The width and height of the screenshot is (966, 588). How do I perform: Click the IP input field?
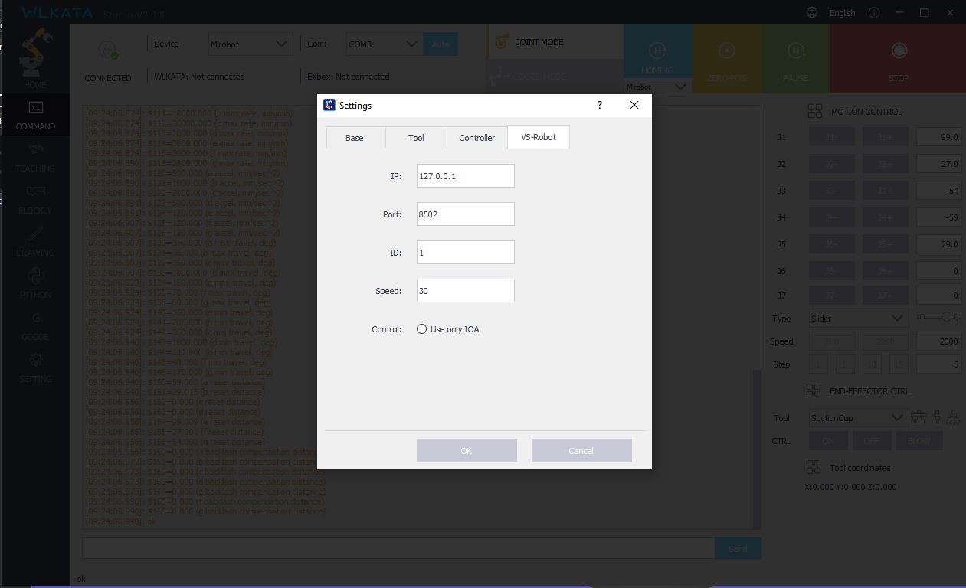[x=466, y=175]
